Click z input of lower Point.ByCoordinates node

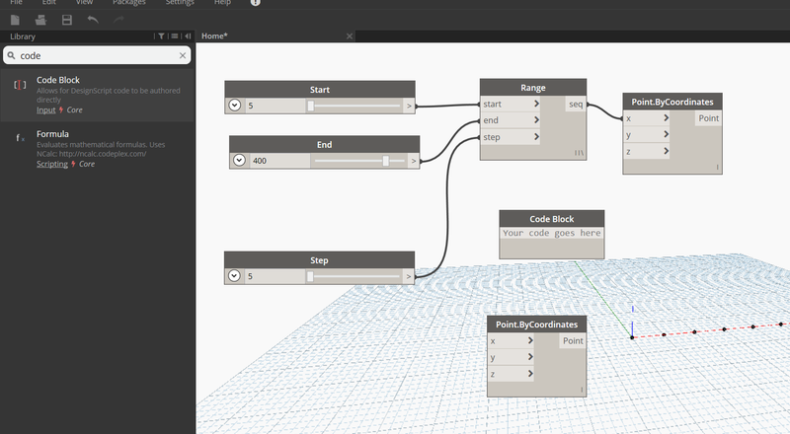[x=511, y=374]
